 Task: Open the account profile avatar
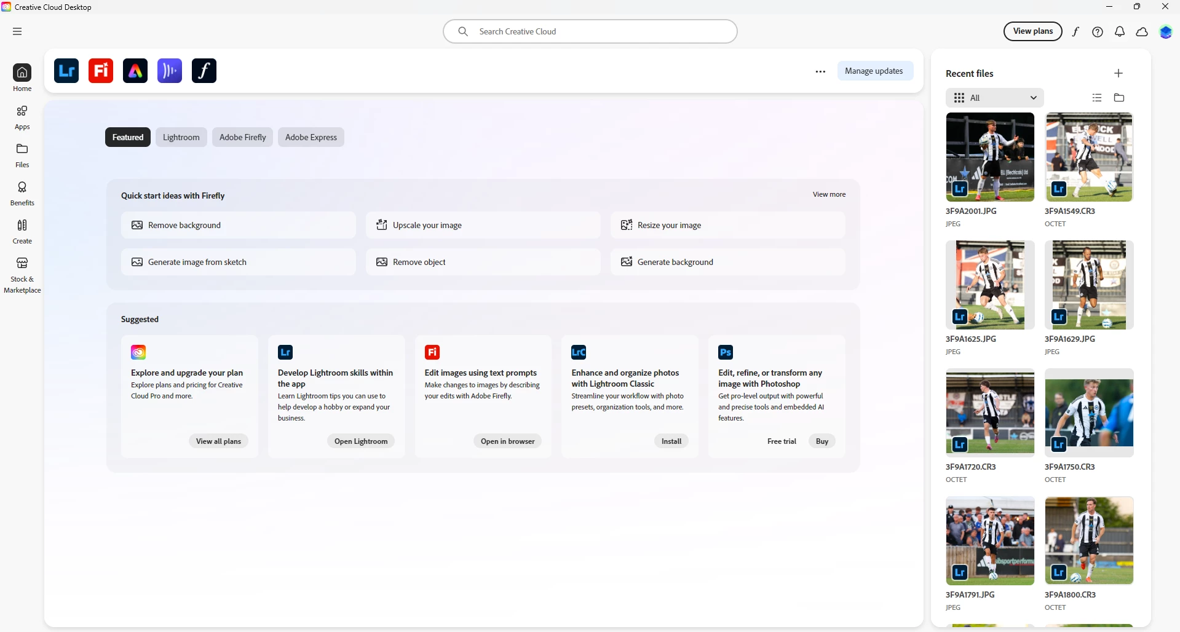tap(1166, 32)
